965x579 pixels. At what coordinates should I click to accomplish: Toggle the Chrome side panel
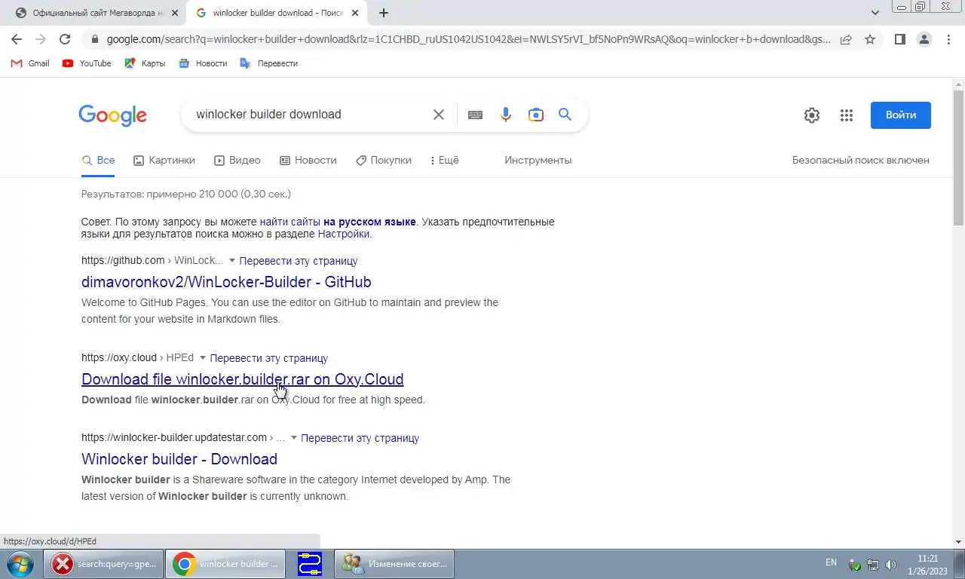899,39
